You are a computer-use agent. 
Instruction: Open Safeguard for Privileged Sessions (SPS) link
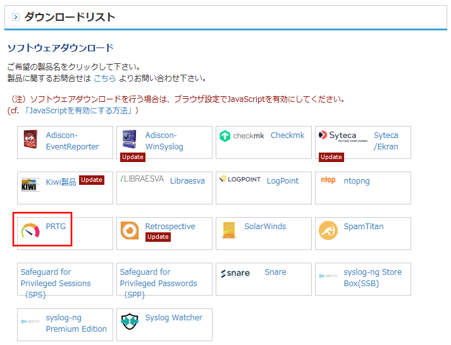(55, 283)
